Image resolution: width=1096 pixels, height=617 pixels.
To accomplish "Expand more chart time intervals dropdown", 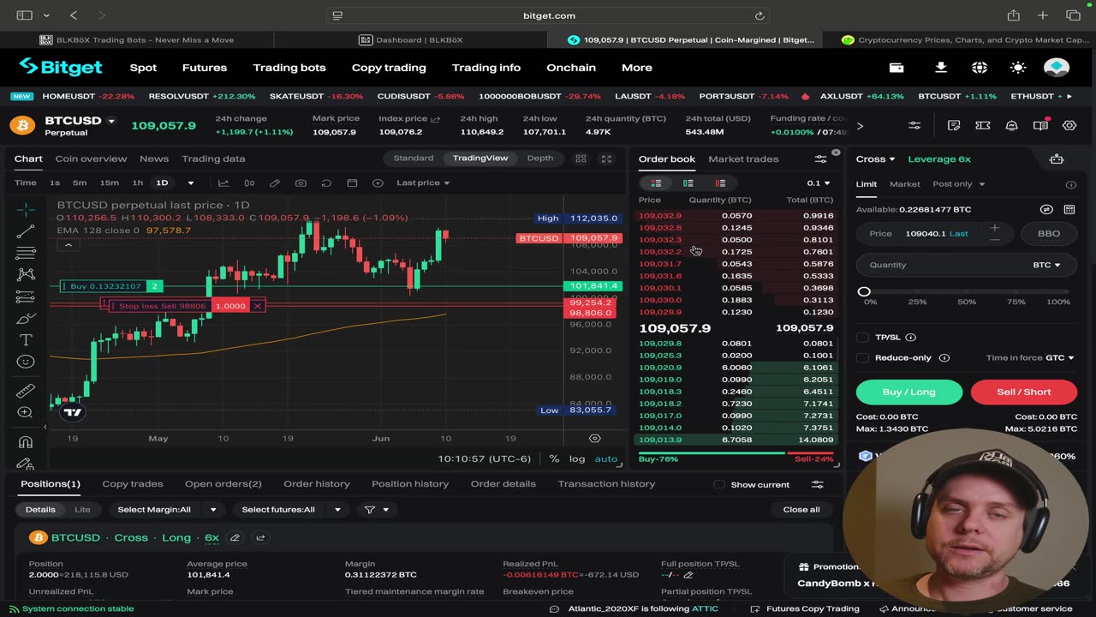I will pyautogui.click(x=191, y=183).
